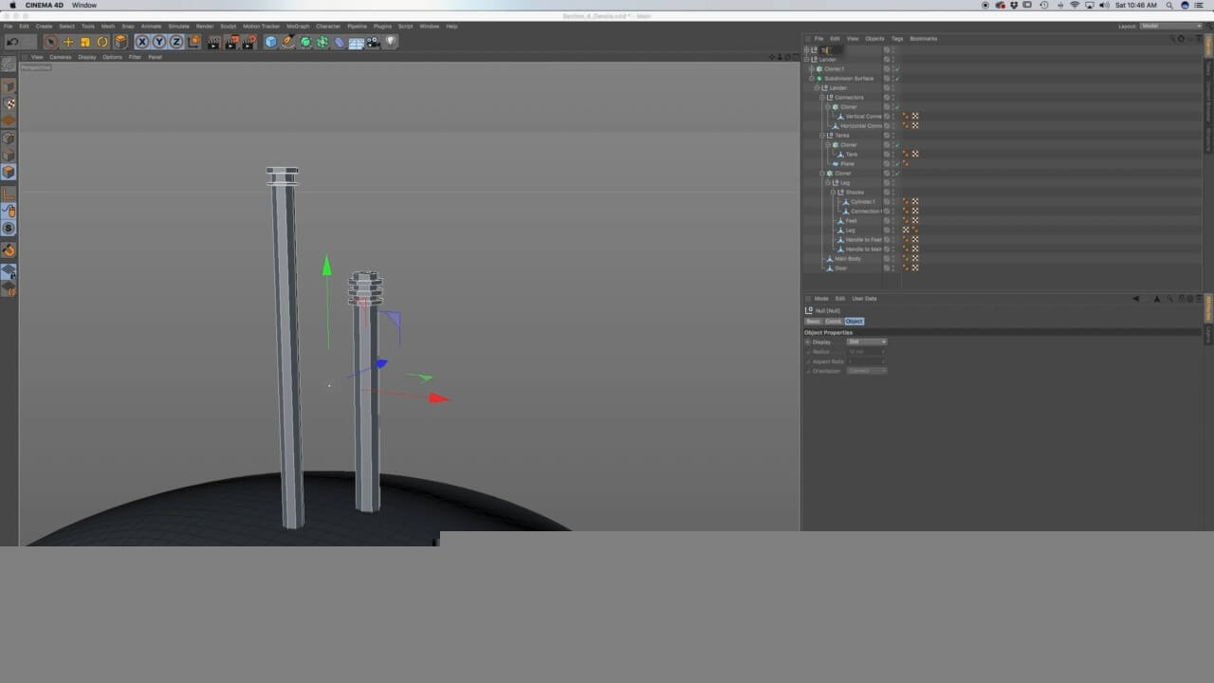Open the Display dropdown in Object Properties

[867, 341]
